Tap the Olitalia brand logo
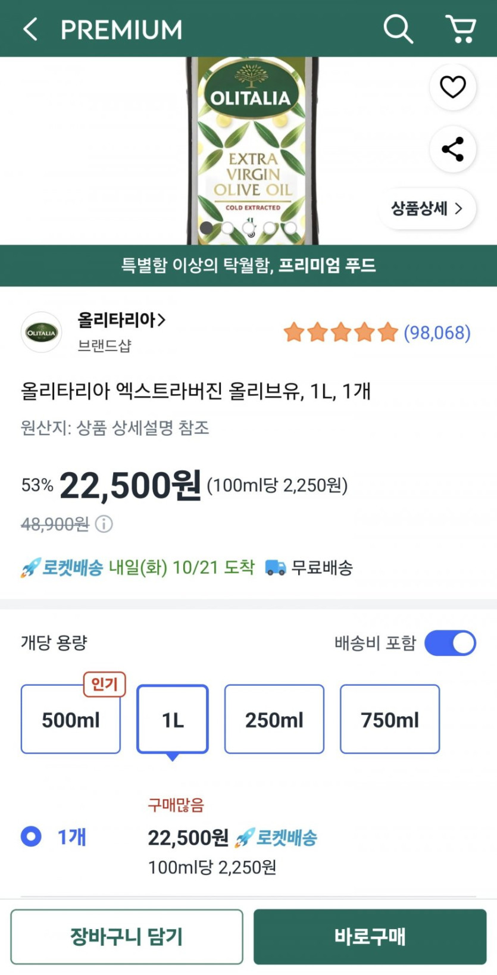This screenshot has width=497, height=975. [42, 332]
